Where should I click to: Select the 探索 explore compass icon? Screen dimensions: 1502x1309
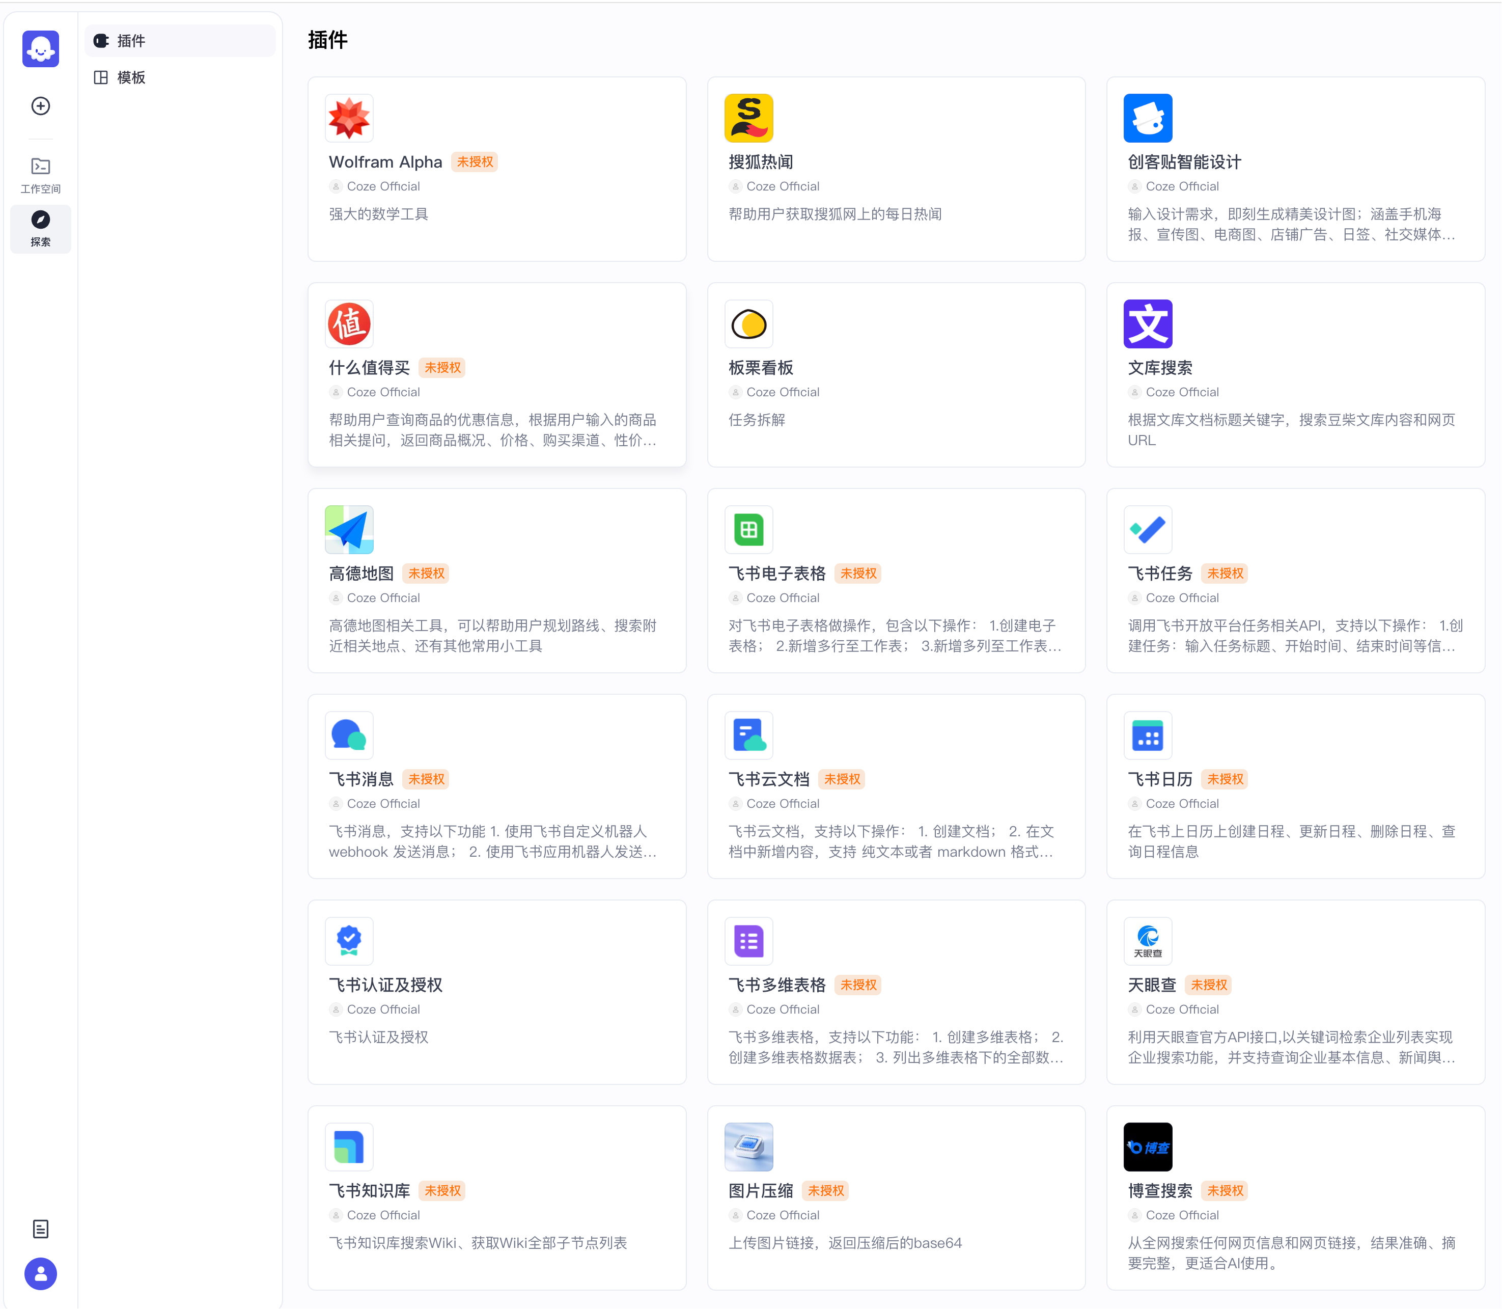[40, 220]
